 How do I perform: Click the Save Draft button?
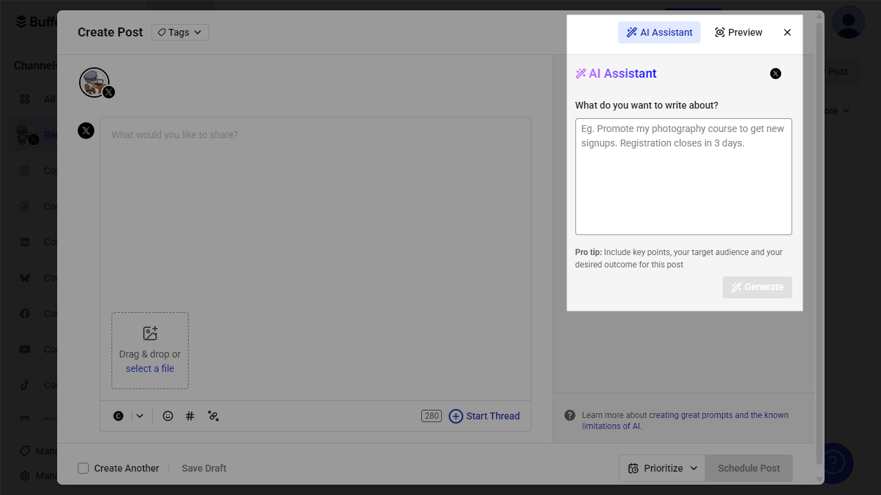point(204,468)
